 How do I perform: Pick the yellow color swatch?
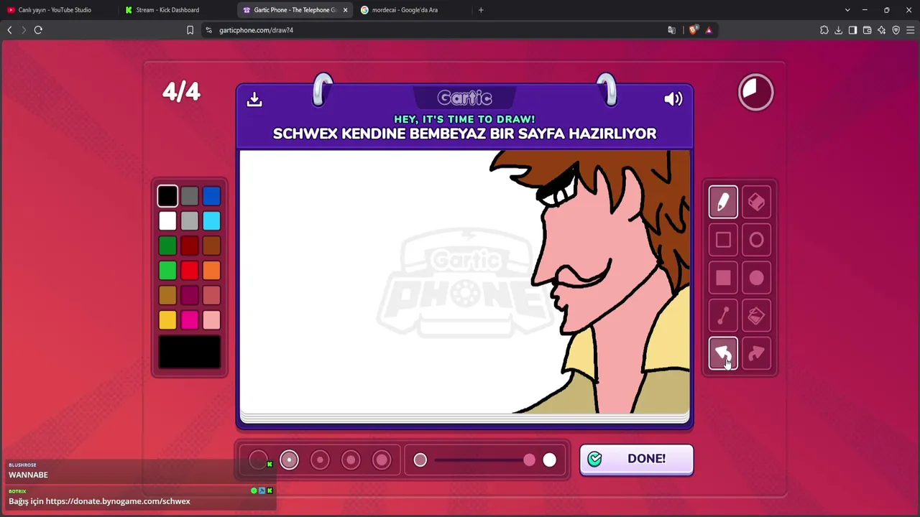pyautogui.click(x=167, y=320)
